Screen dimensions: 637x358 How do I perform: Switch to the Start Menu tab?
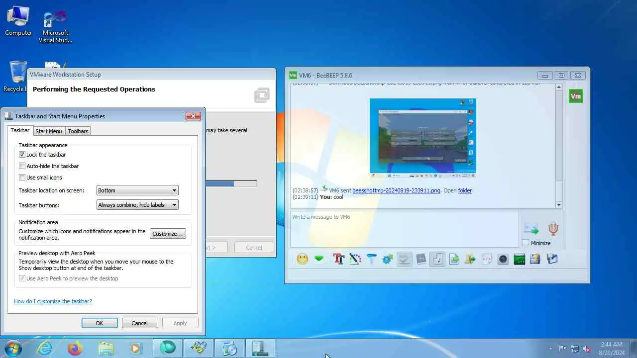(x=49, y=131)
